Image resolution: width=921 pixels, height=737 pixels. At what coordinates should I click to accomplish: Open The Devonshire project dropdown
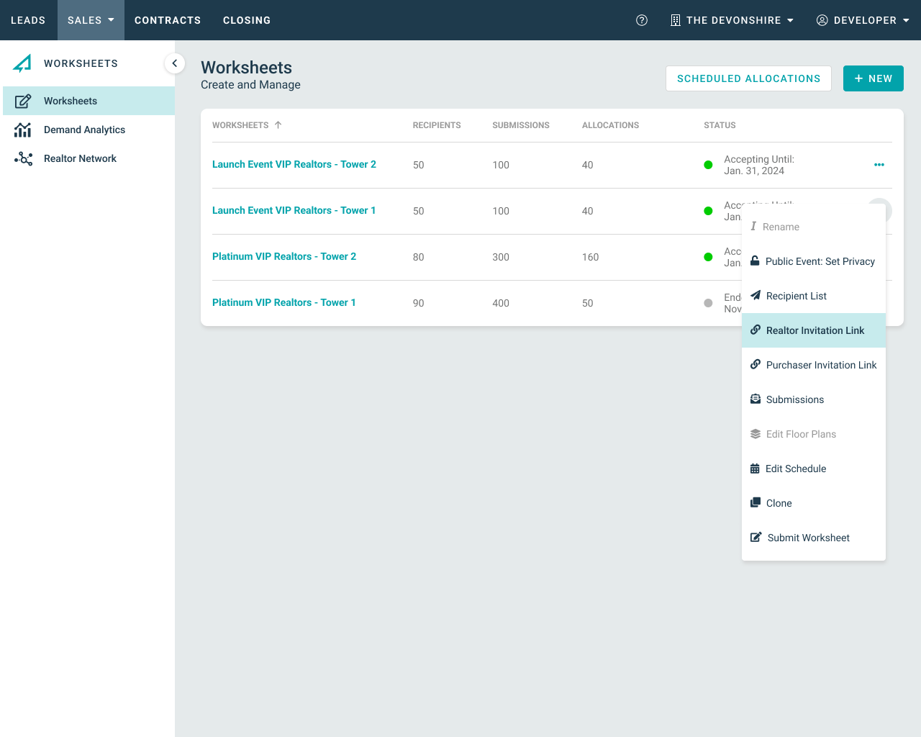tap(732, 20)
